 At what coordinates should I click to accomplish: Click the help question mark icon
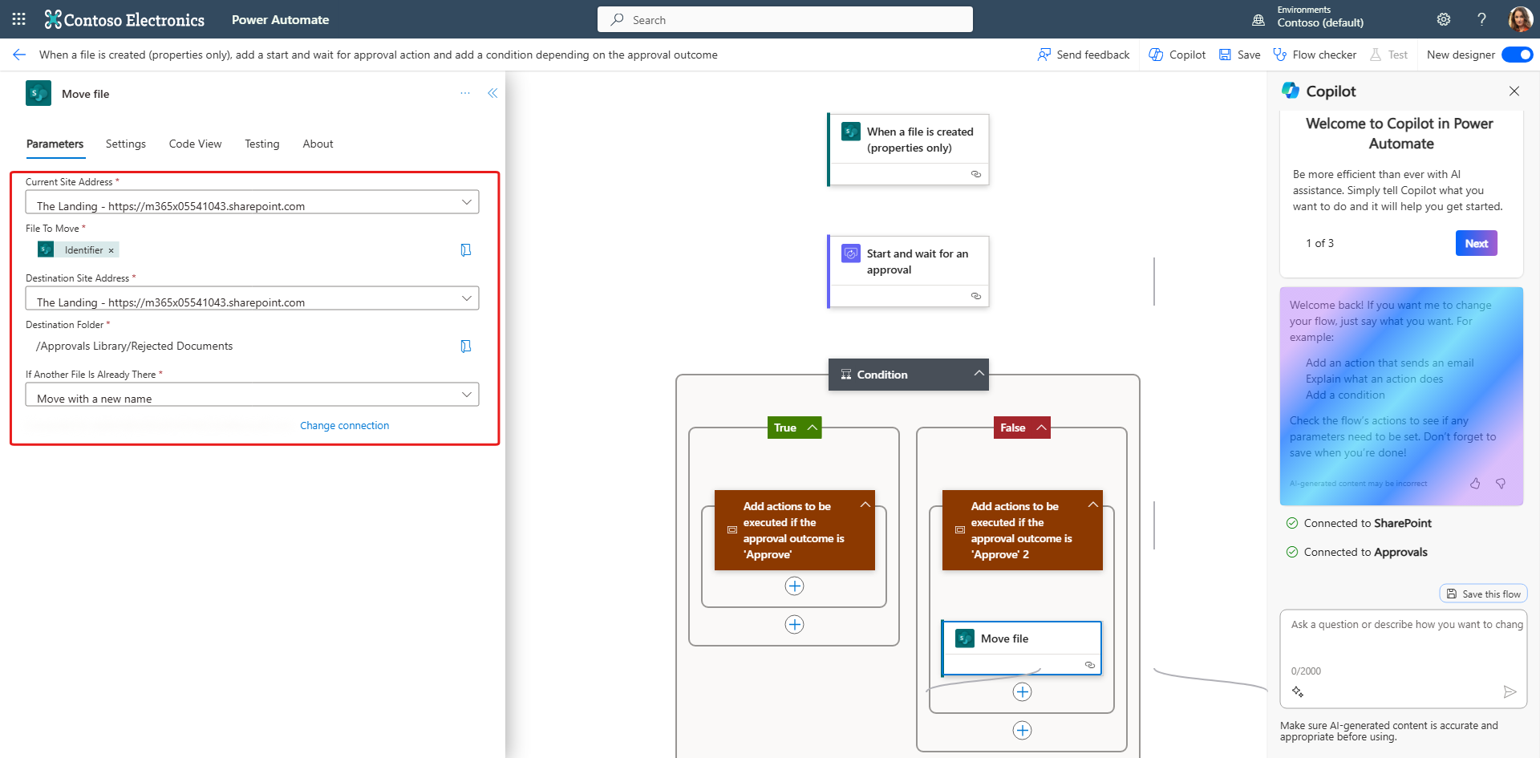point(1481,19)
